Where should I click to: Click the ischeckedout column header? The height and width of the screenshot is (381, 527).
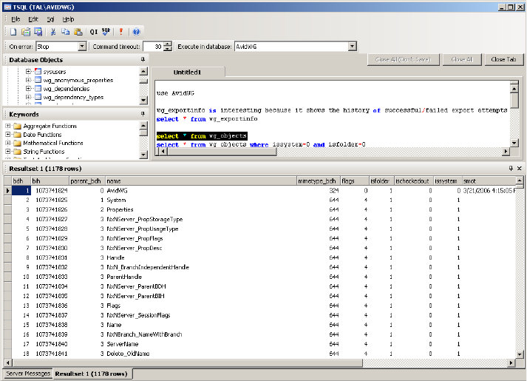click(413, 181)
